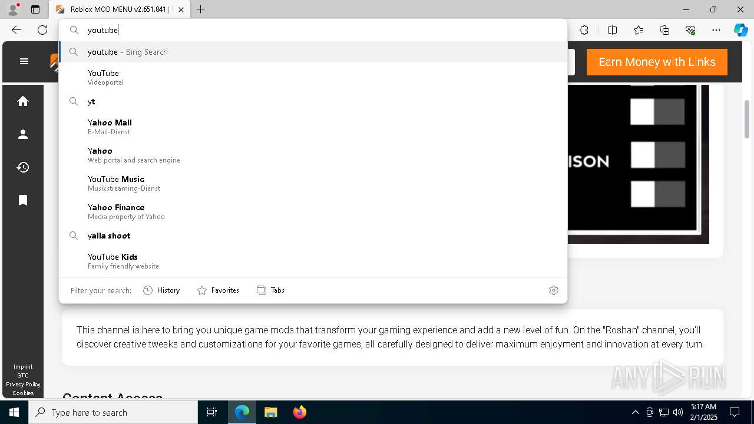Viewport: 754px width, 424px height.
Task: Select the 'yalla shoot' search suggestion
Action: [313, 236]
